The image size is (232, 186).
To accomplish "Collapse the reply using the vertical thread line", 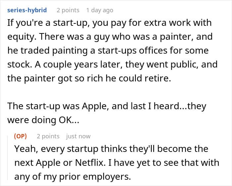I will [8, 158].
